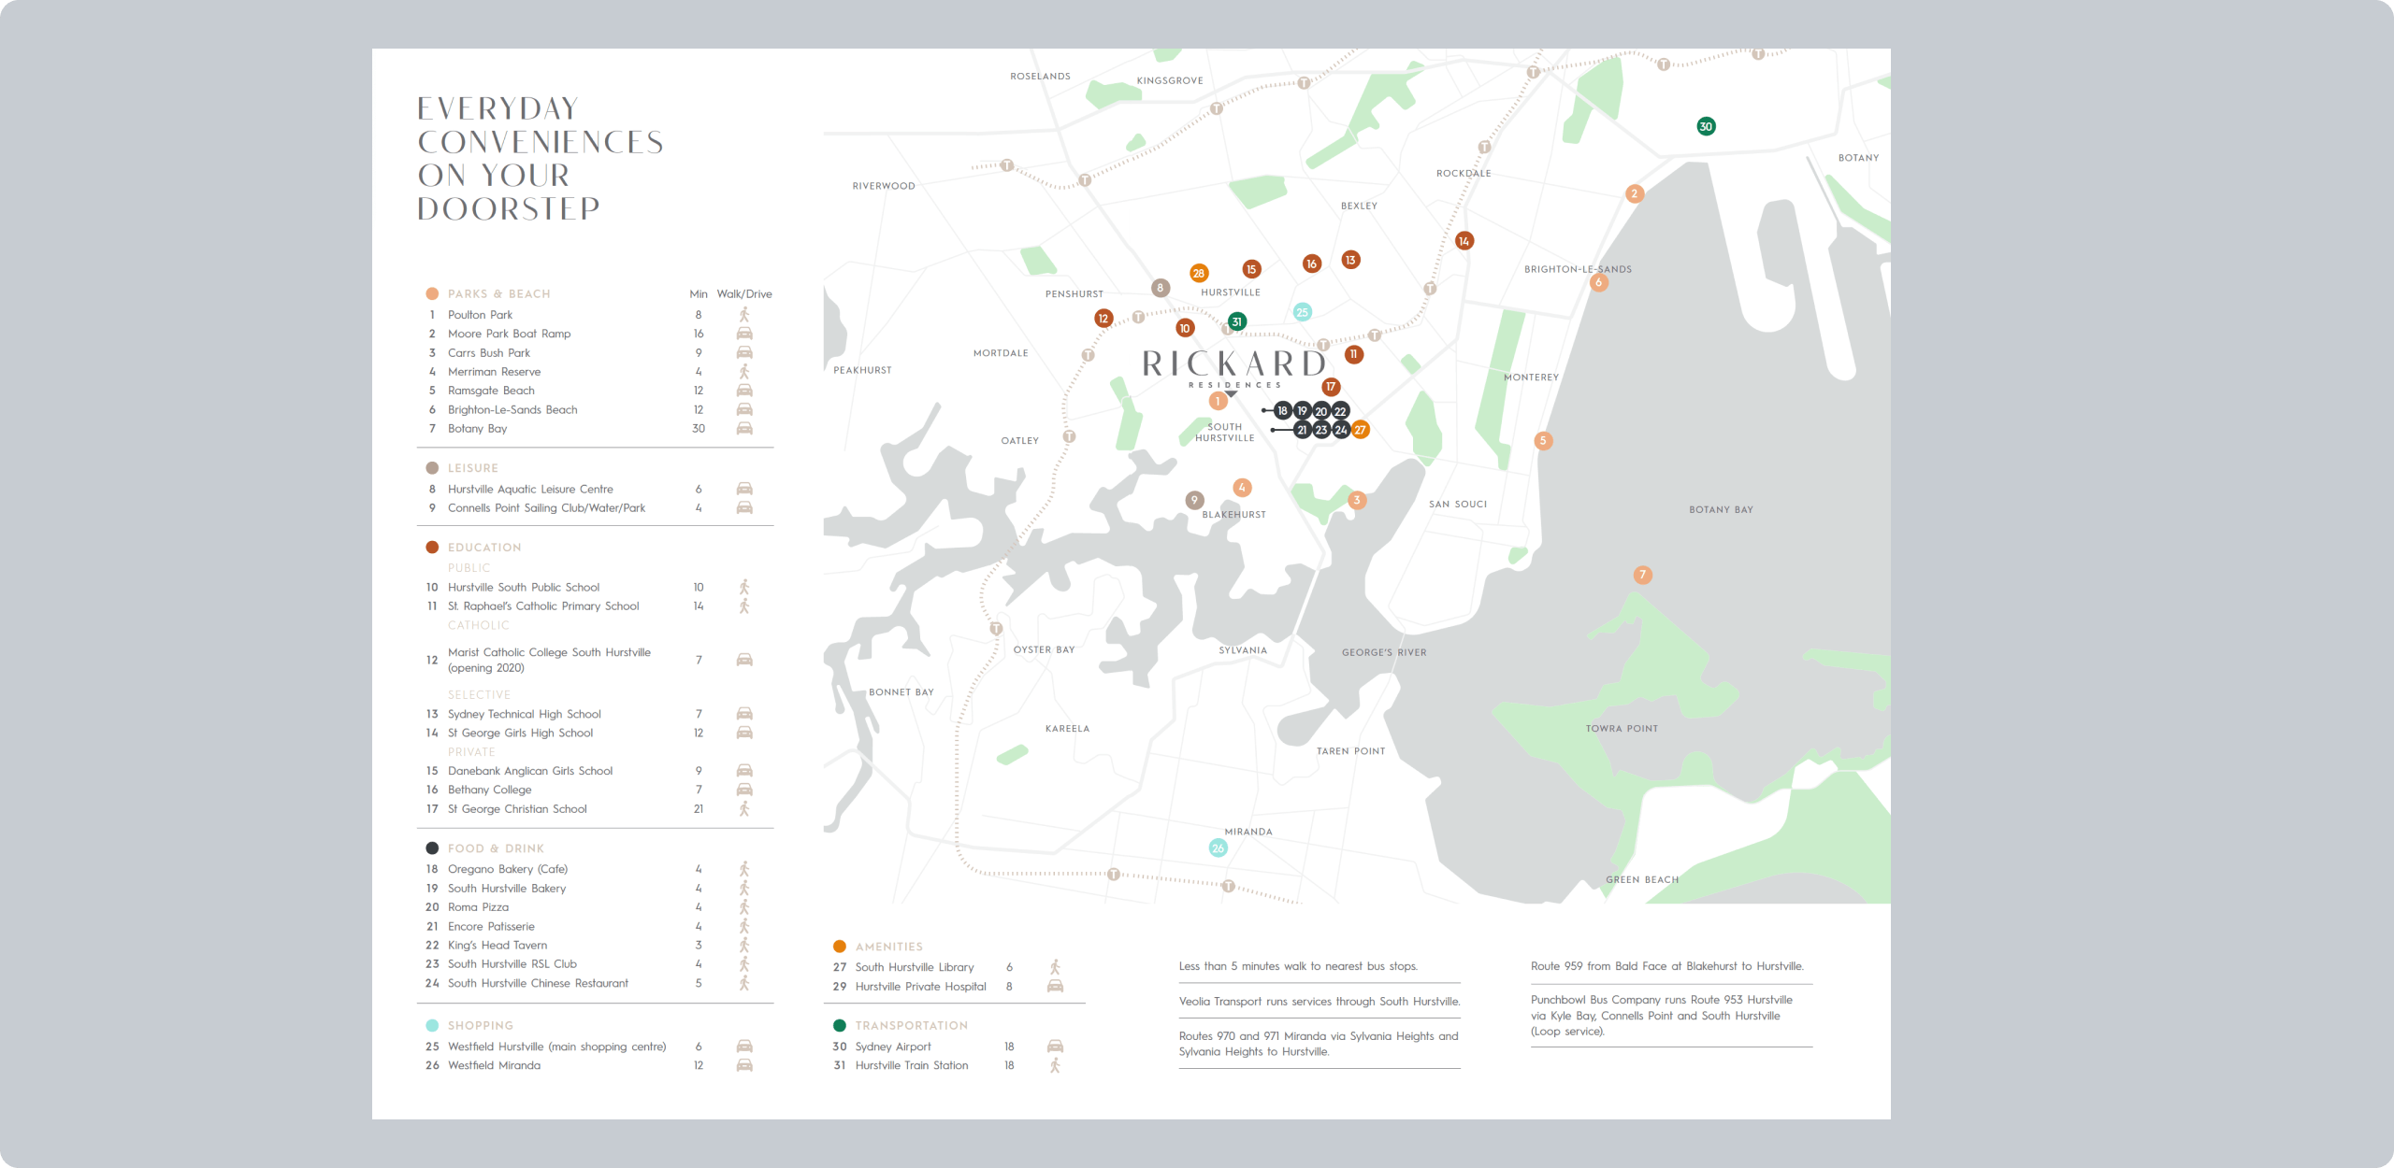Click map marker 30 for Sydney Airport
This screenshot has height=1168, width=2394.
pyautogui.click(x=1706, y=126)
